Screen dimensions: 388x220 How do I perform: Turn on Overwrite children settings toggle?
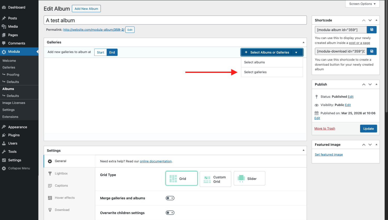tap(170, 213)
